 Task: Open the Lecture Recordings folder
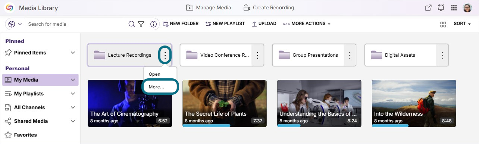(x=123, y=55)
